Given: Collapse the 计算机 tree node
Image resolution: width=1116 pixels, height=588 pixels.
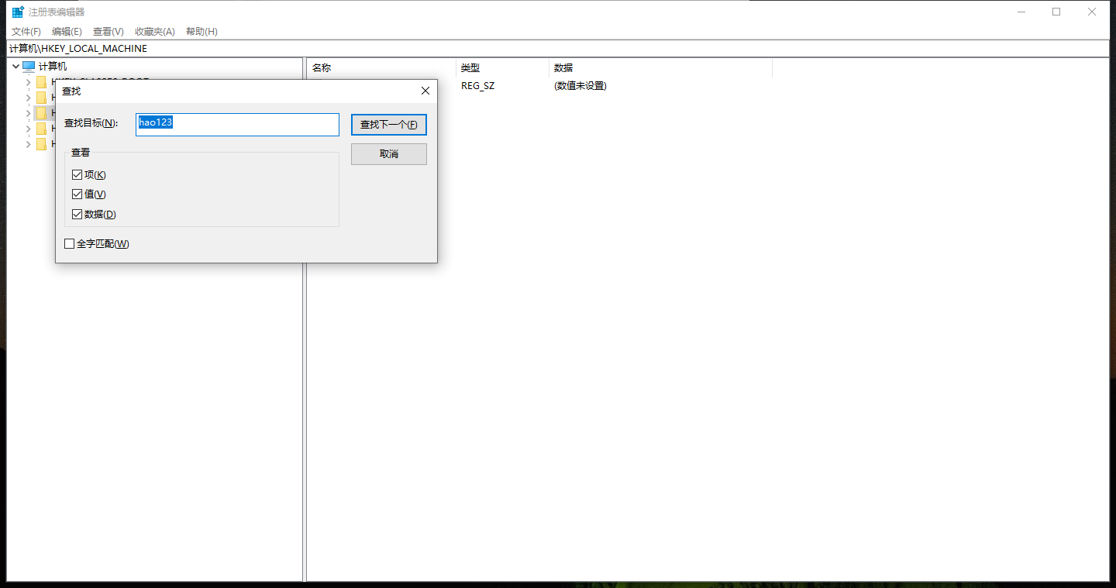Looking at the screenshot, I should click(x=15, y=66).
